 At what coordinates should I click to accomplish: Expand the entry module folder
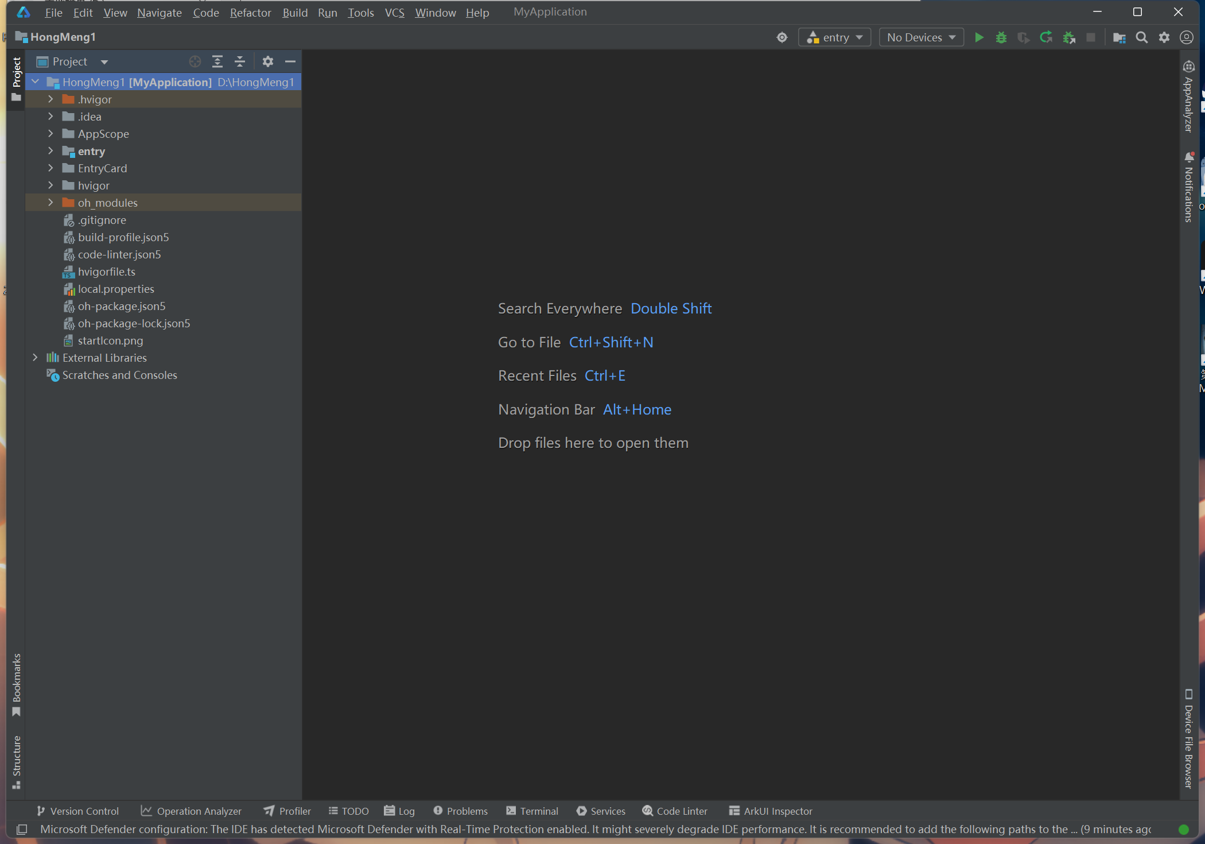[50, 151]
